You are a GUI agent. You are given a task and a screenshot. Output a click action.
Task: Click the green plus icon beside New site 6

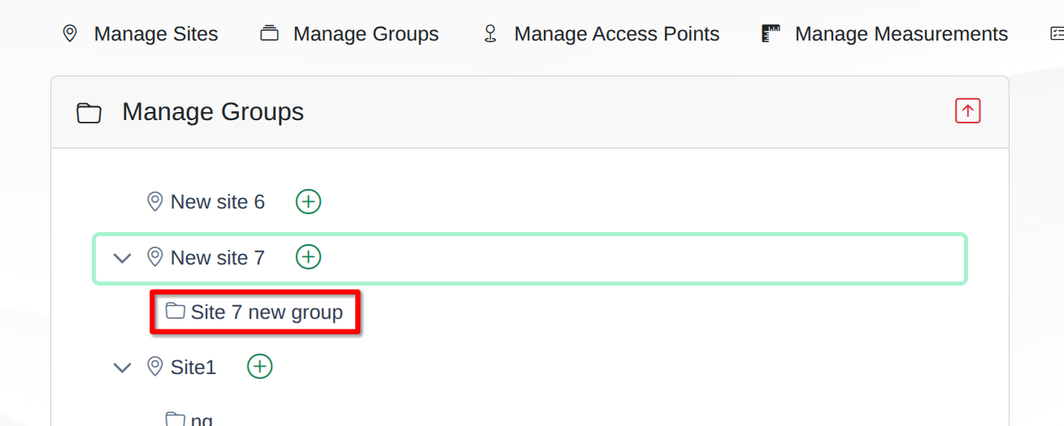tap(308, 201)
